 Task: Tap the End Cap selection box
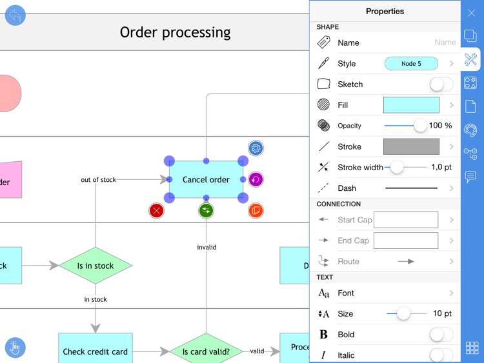406,240
